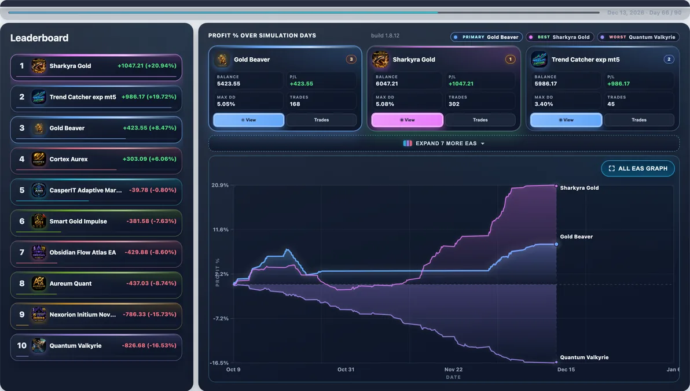690x391 pixels.
Task: Select Gold Beaver leaderboard row
Action: 96,130
